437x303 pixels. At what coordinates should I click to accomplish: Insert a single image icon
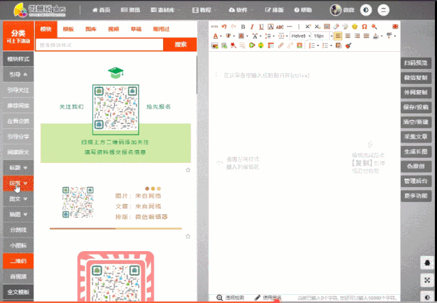[214, 46]
